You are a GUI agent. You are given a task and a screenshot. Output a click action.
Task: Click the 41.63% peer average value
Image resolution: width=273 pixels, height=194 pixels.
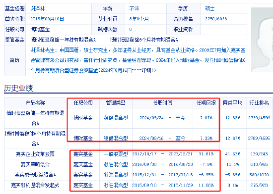(233, 154)
